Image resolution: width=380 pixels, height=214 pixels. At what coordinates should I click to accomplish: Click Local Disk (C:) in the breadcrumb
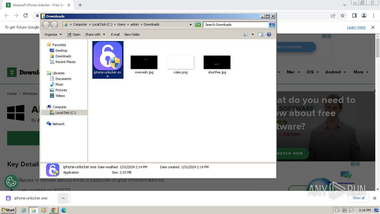coord(102,25)
